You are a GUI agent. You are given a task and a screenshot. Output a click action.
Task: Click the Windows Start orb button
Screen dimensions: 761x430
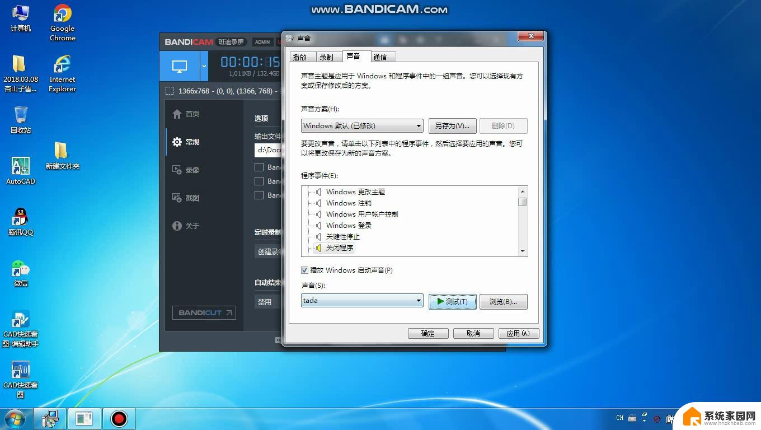click(x=15, y=419)
